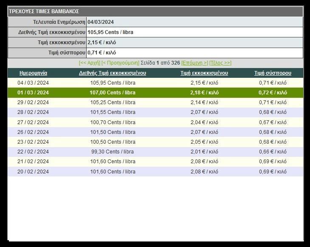The image size is (310, 247).
Task: Select the 29 / 02 / 2024 row date
Action: tap(33, 102)
